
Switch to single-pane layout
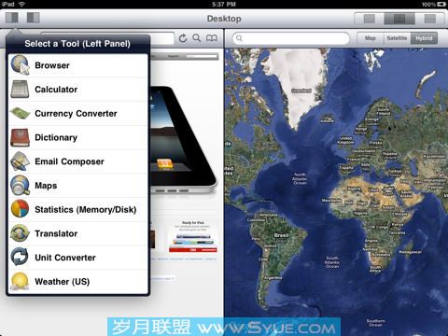pos(370,19)
